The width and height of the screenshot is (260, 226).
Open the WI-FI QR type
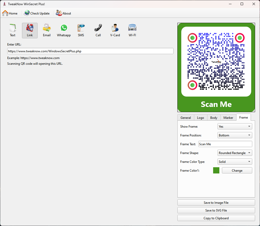click(132, 30)
